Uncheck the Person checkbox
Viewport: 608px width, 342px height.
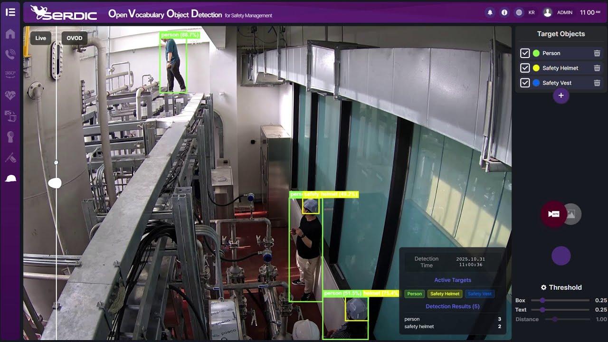[x=525, y=53]
